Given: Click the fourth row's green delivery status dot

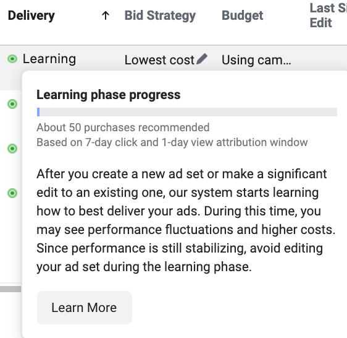Looking at the screenshot, I should click(12, 193).
